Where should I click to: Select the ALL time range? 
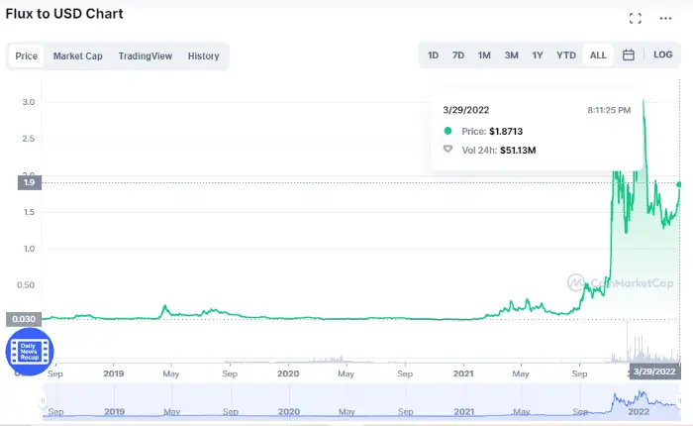pos(598,55)
